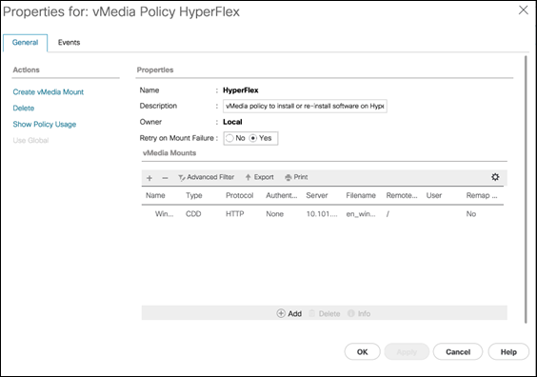The width and height of the screenshot is (537, 377).
Task: Switch to the General tab
Action: (x=25, y=43)
